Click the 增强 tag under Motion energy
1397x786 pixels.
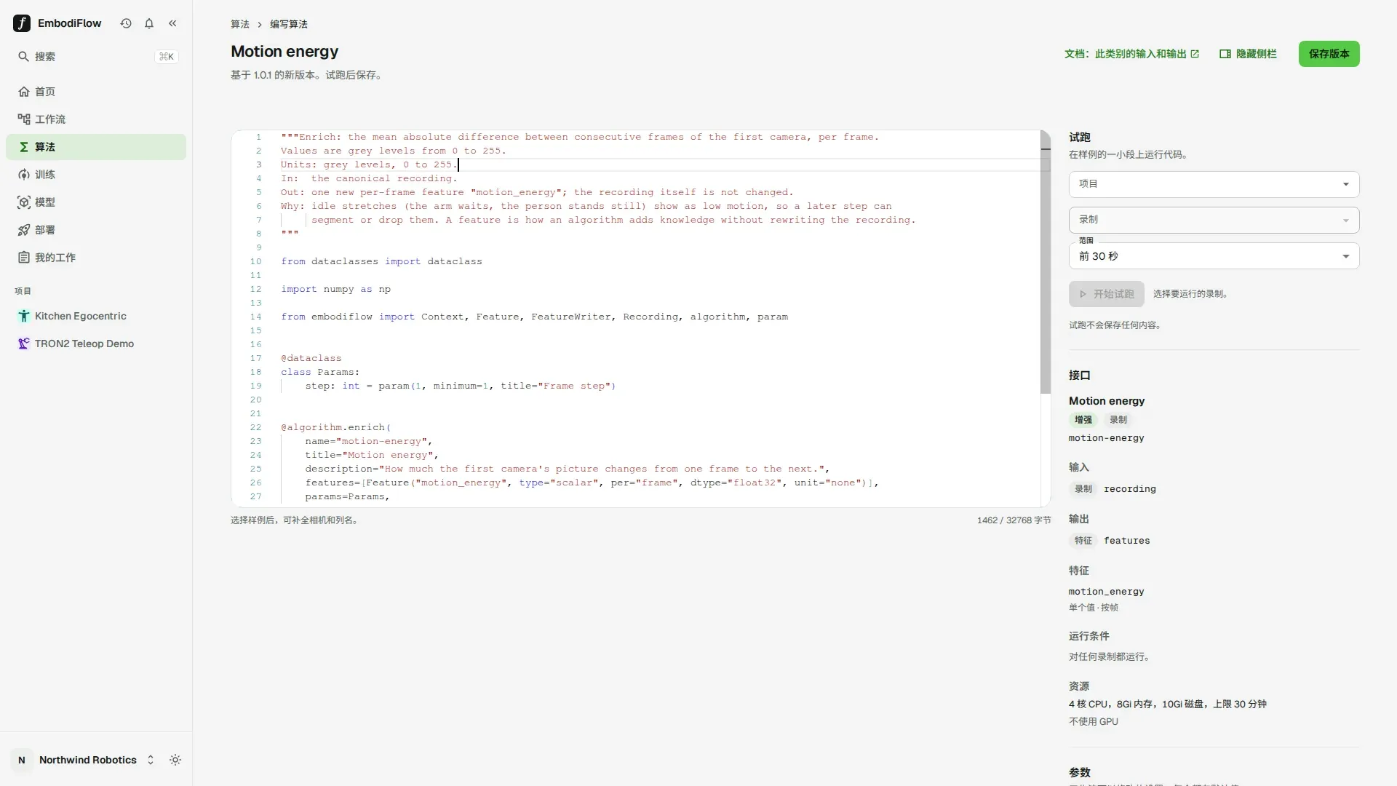(x=1083, y=420)
